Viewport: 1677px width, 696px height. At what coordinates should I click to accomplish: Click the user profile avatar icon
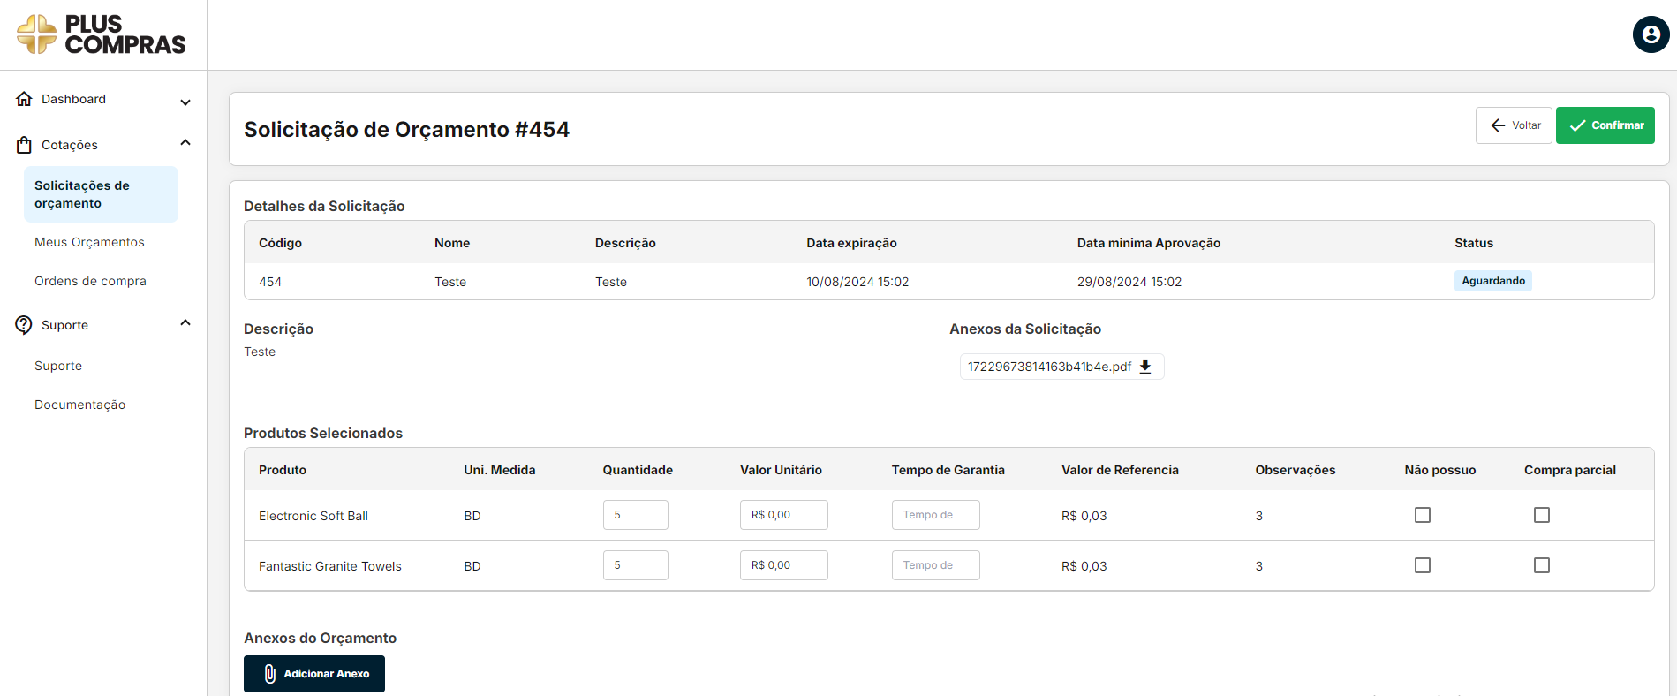(x=1651, y=35)
